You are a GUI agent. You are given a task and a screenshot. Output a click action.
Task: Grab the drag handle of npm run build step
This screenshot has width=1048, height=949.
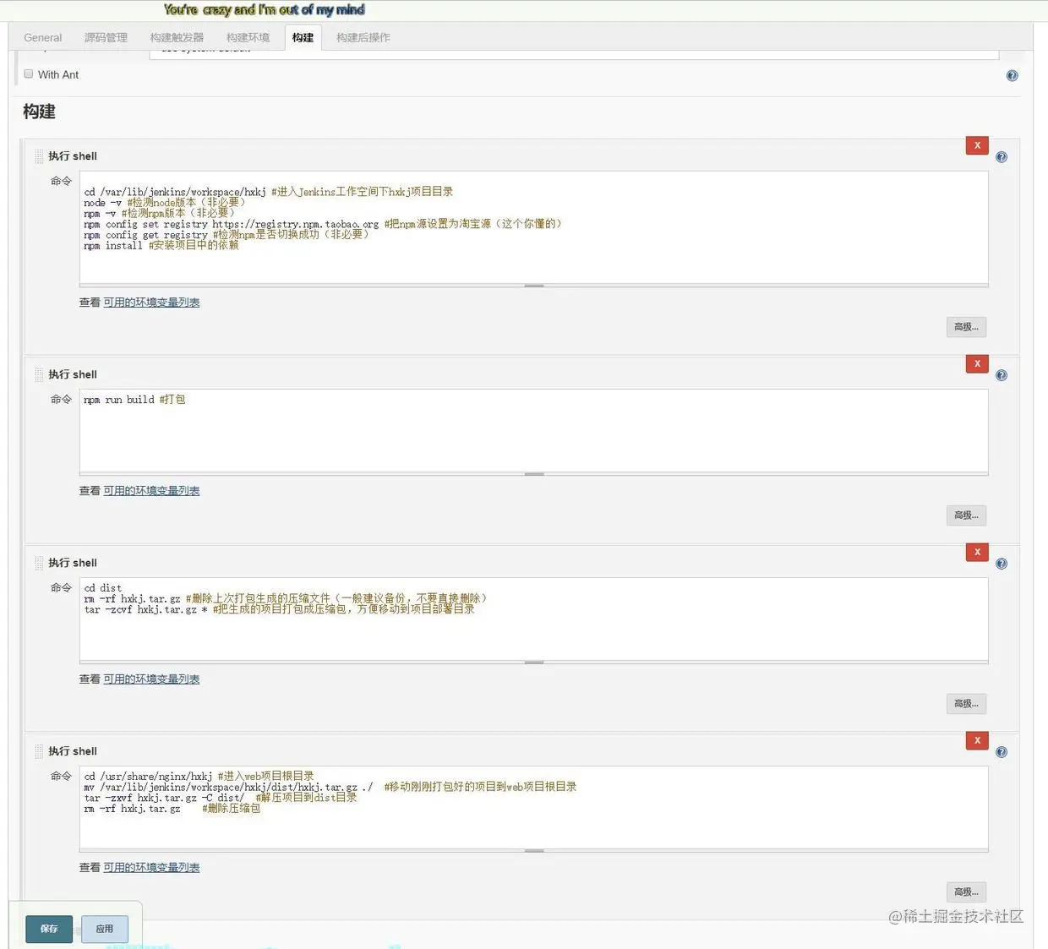pyautogui.click(x=39, y=374)
